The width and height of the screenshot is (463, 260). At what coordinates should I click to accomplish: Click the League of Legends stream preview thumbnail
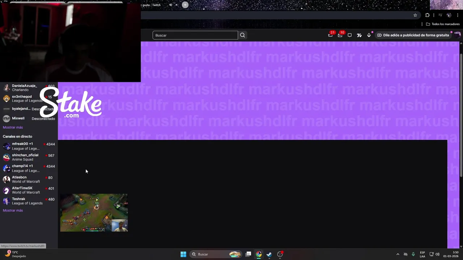pyautogui.click(x=94, y=213)
